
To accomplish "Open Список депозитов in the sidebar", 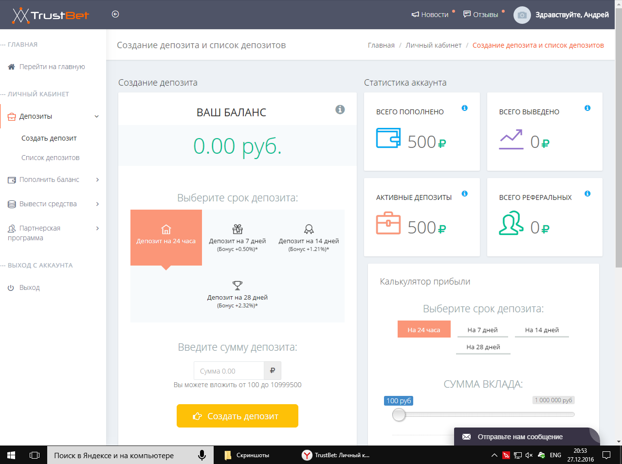I will tap(50, 158).
